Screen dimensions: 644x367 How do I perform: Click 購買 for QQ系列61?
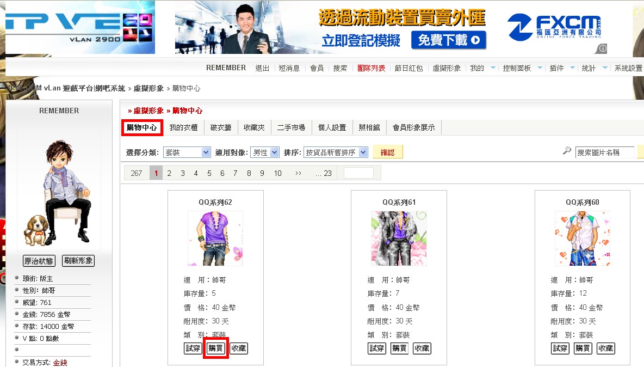tap(399, 348)
